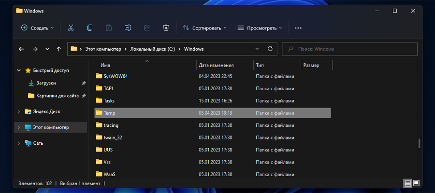Click the vertical scrollbar thumb of file list
The height and width of the screenshot is (193, 435).
419,143
